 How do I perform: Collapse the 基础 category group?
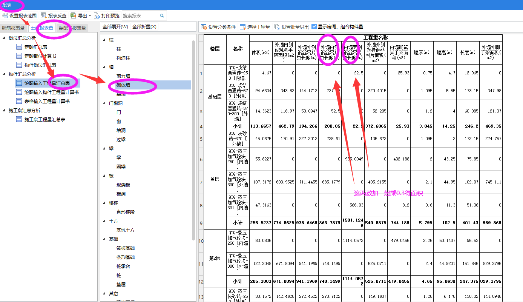pos(105,239)
